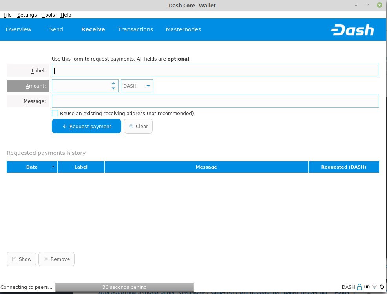
Task: Toggle reuse existing receiving address checkbox
Action: (55, 113)
